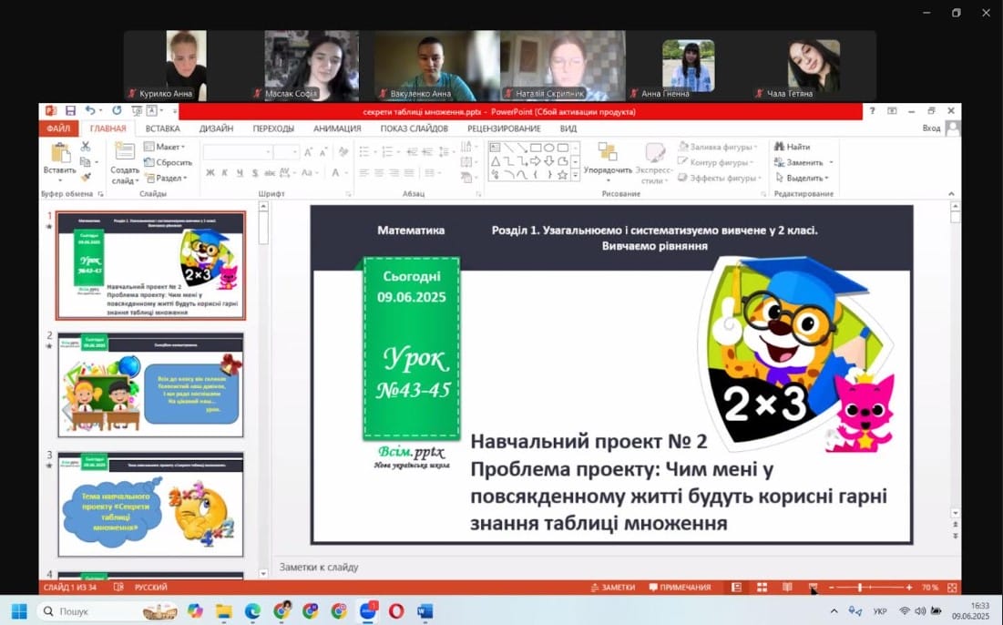The width and height of the screenshot is (1003, 625).
Task: Clear formatting with the eraser A icon
Action: coord(343,152)
